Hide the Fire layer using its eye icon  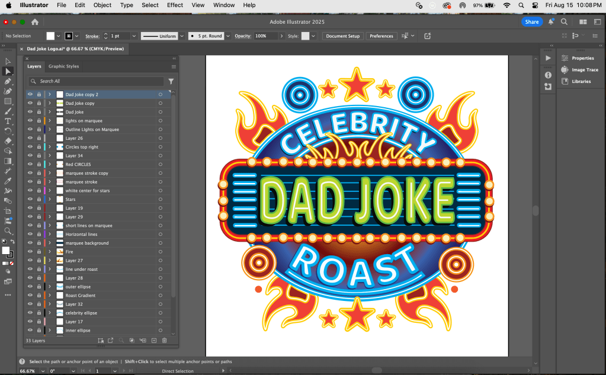click(30, 252)
